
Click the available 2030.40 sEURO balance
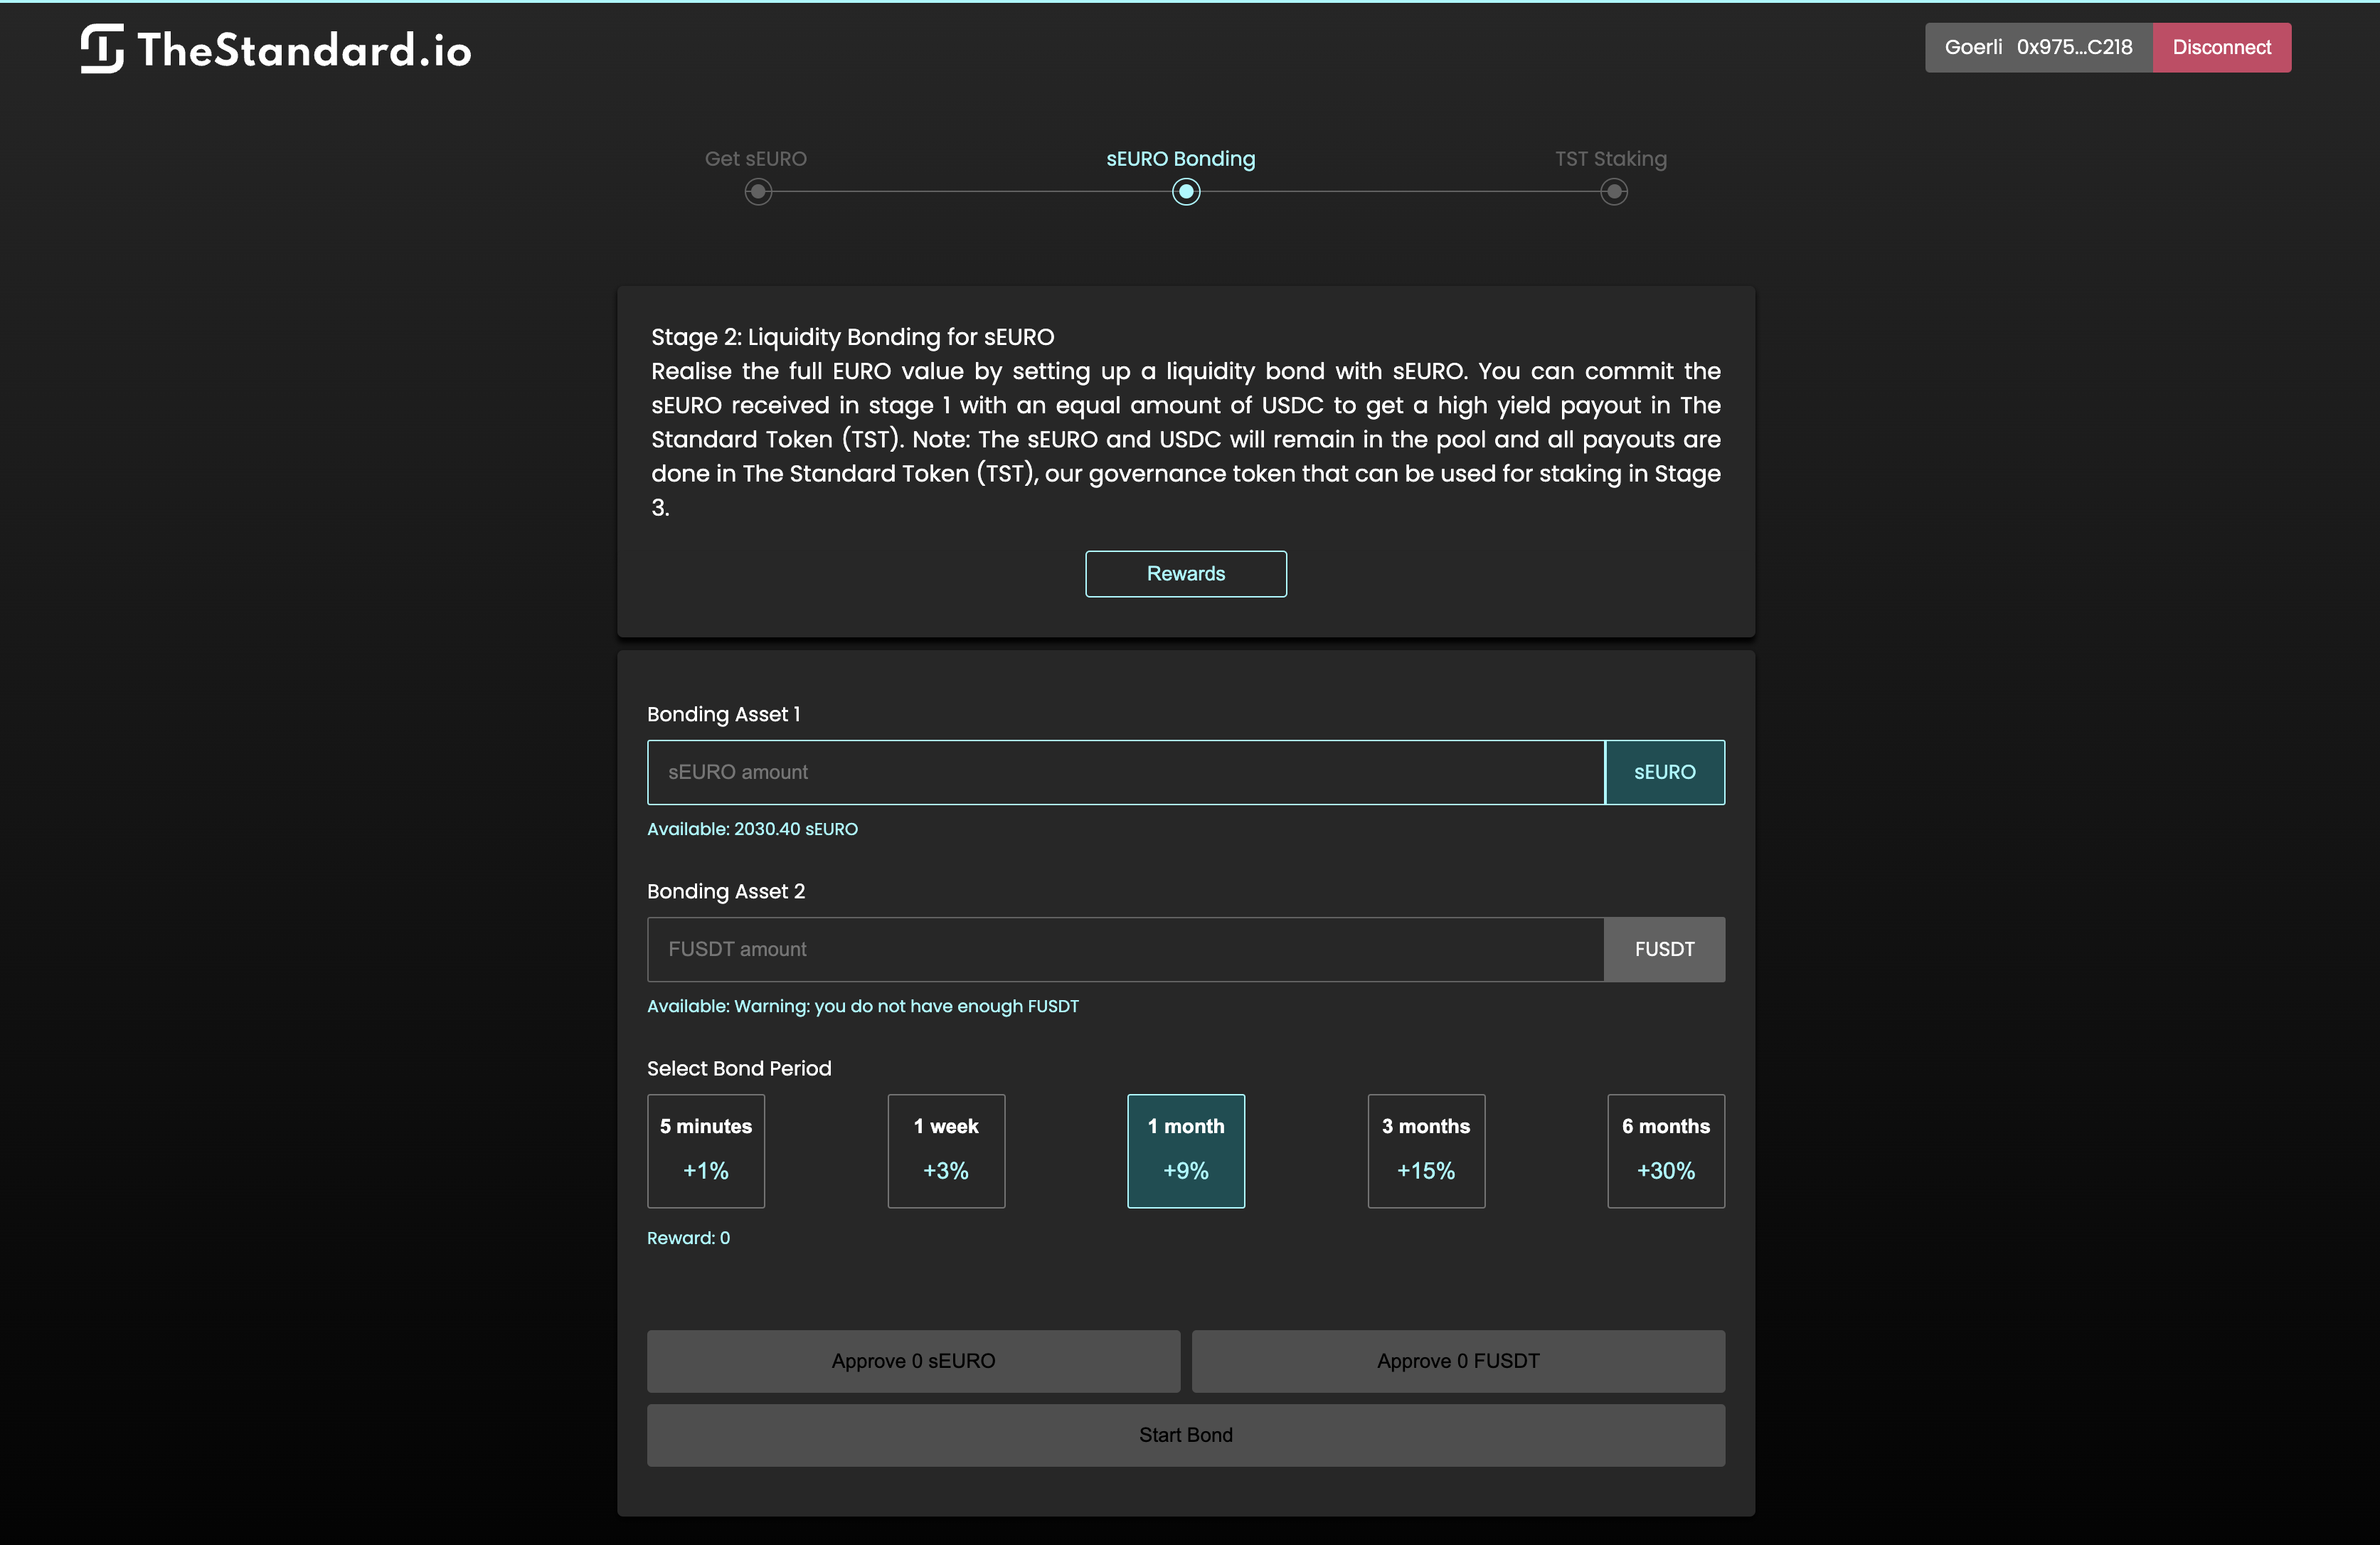click(x=753, y=829)
